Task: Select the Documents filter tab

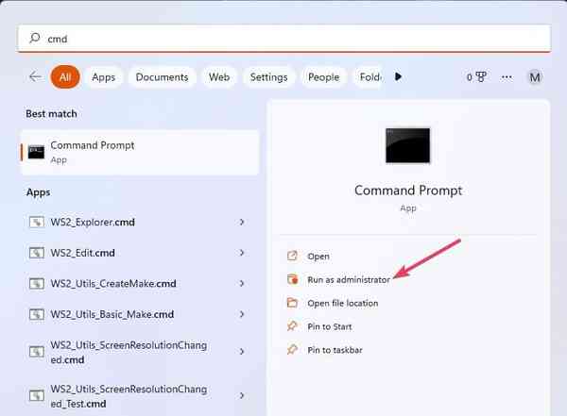Action: (x=162, y=77)
